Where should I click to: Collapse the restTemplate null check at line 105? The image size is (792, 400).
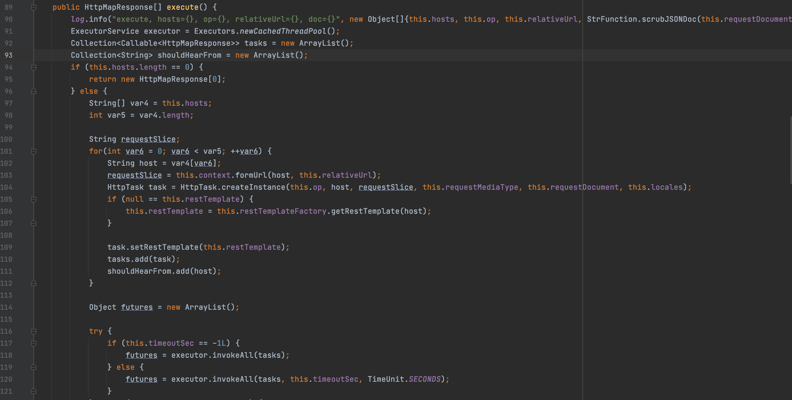tap(34, 199)
